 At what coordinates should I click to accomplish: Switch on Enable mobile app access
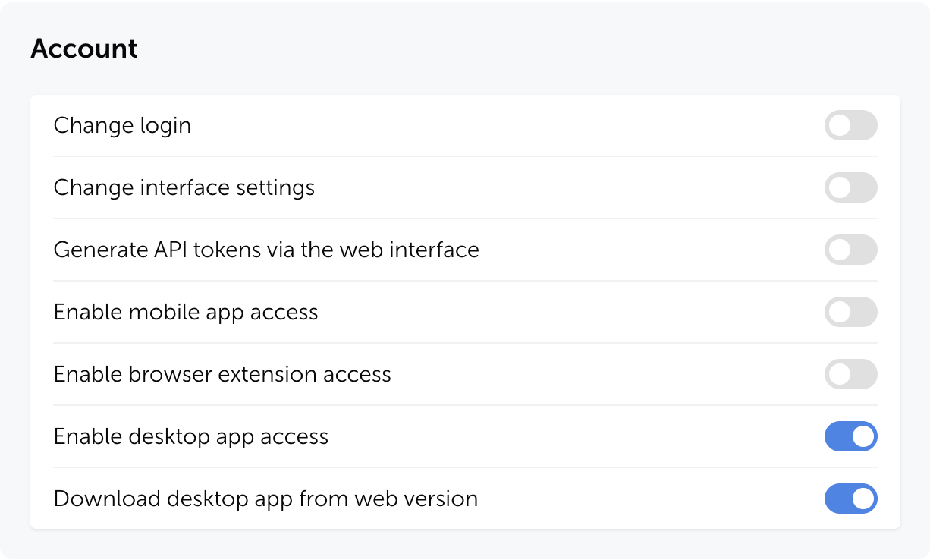(850, 312)
